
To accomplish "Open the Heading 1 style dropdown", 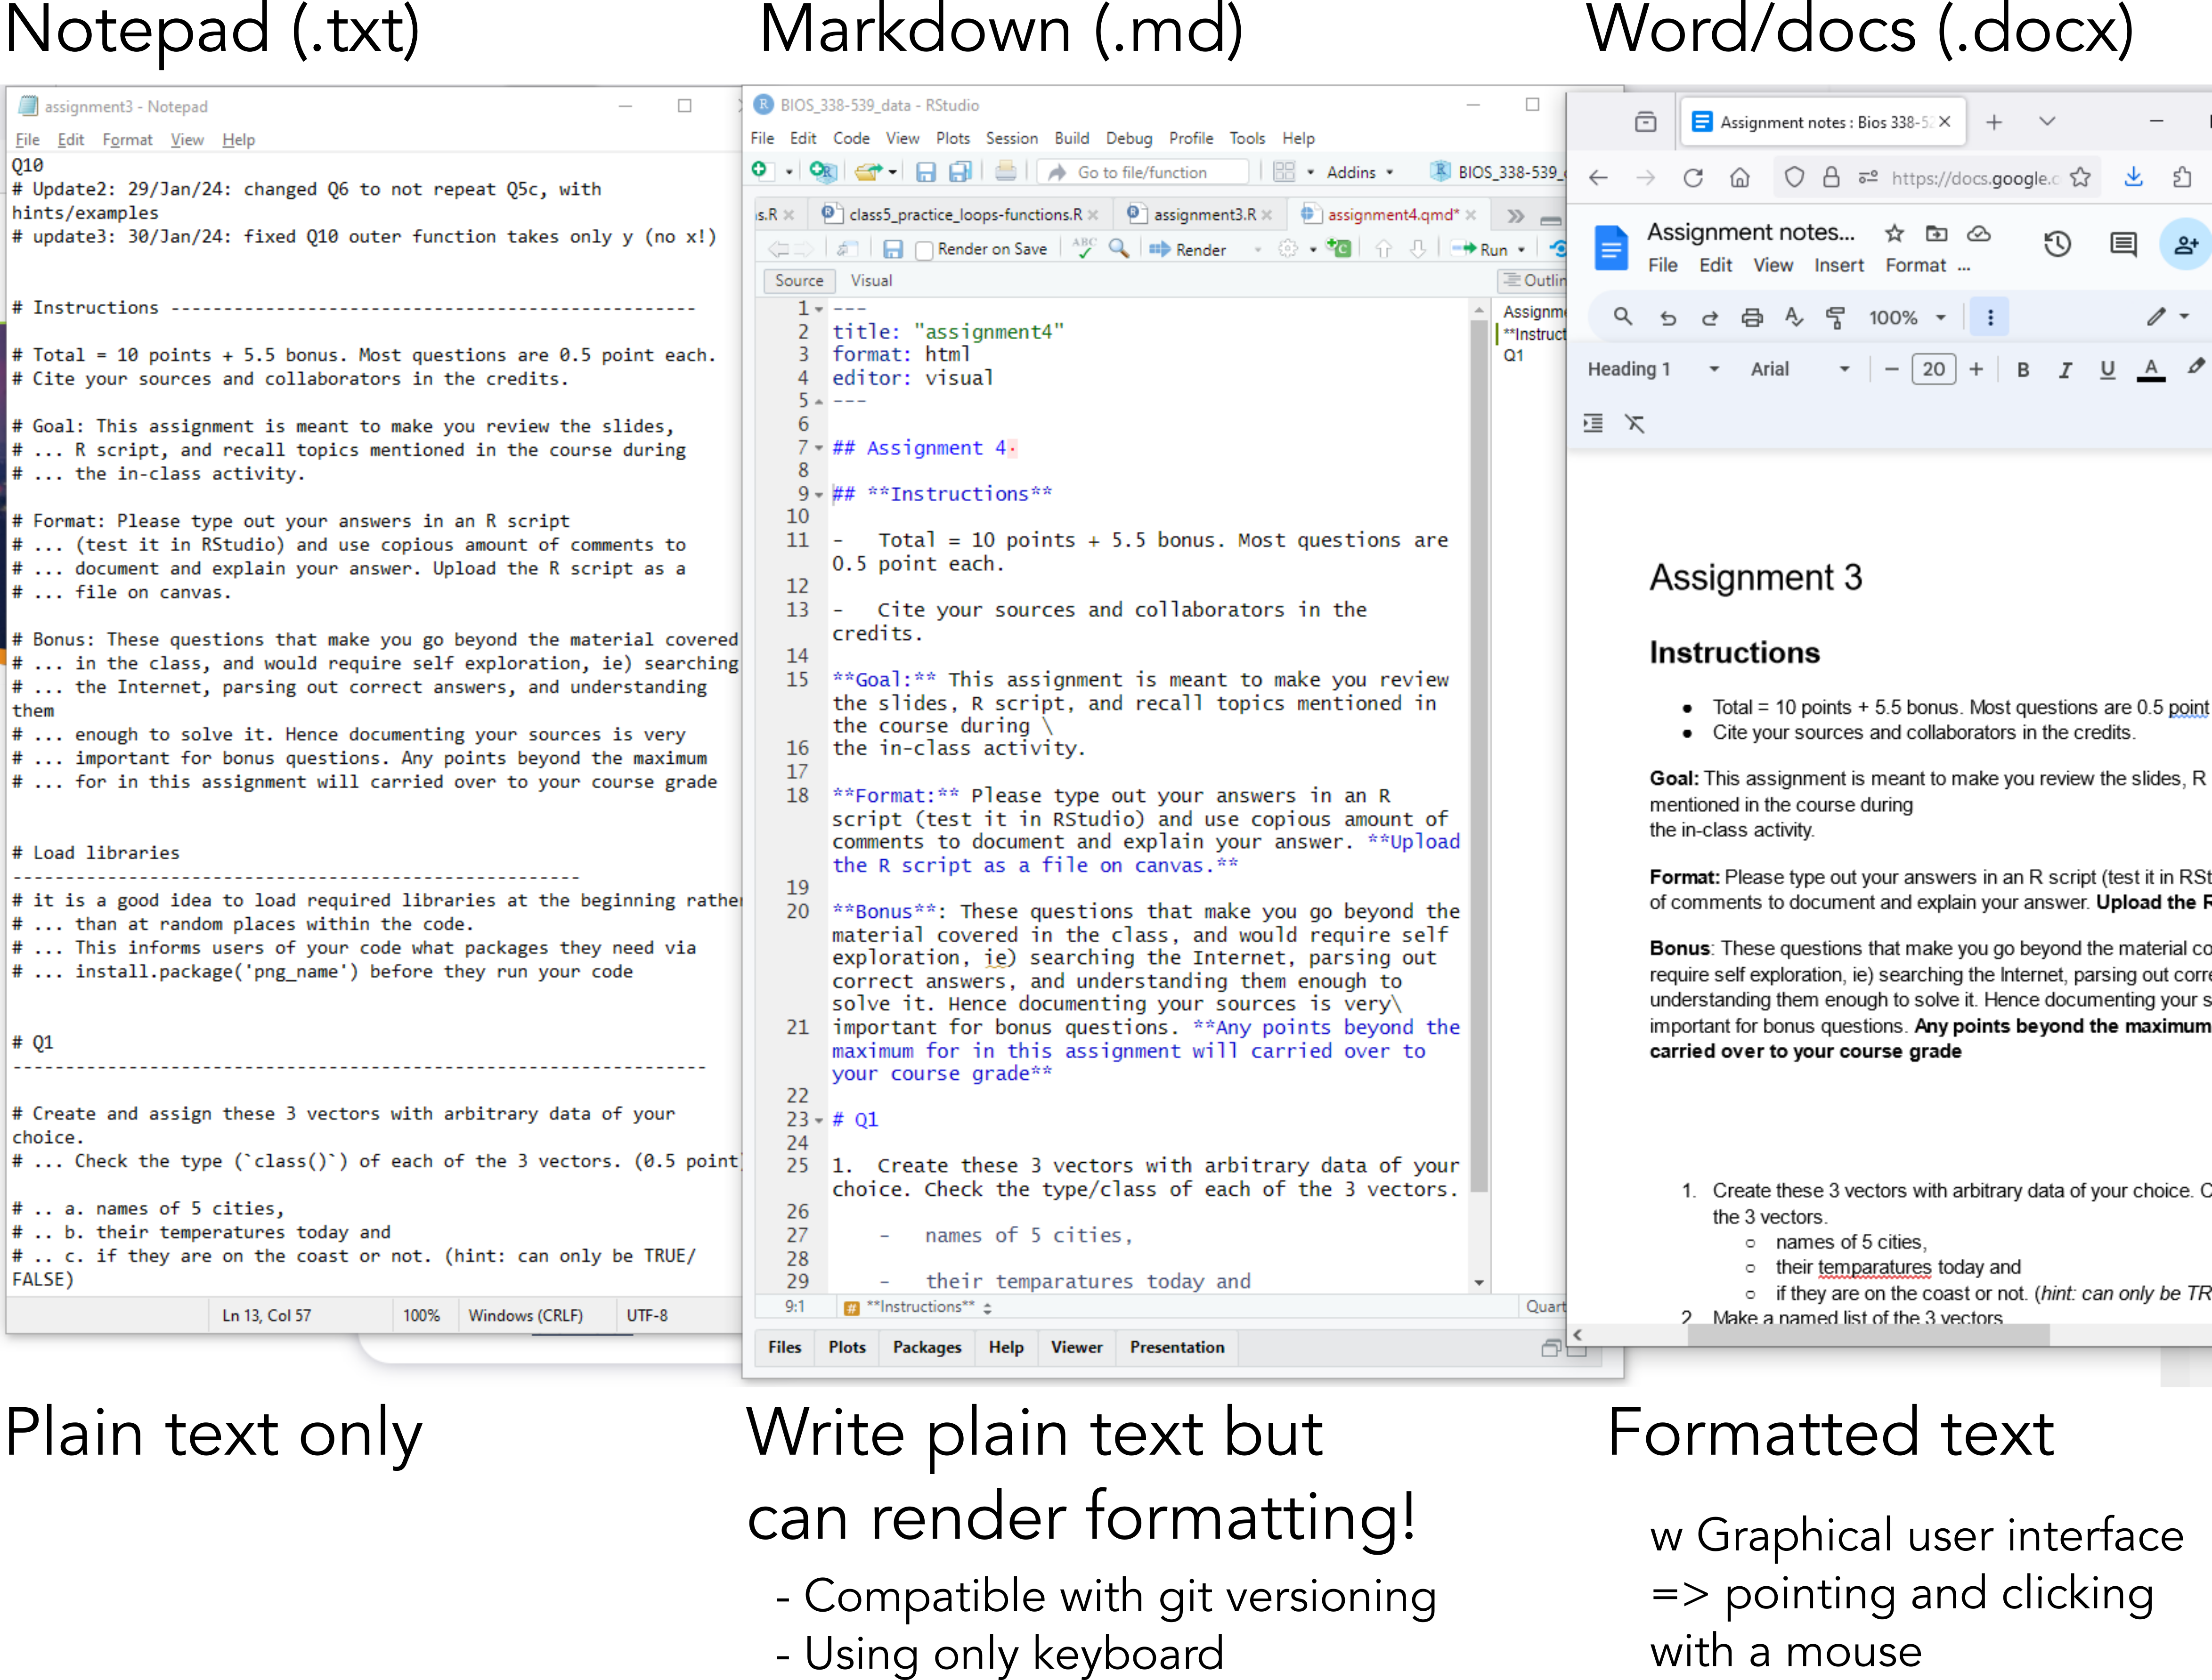I will pyautogui.click(x=1652, y=369).
